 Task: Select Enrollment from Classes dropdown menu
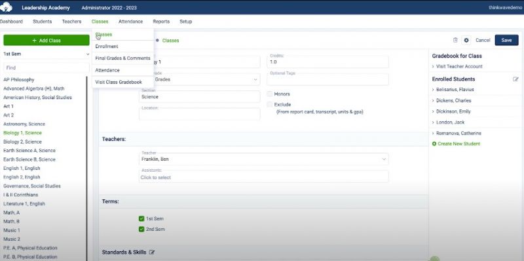click(123, 47)
